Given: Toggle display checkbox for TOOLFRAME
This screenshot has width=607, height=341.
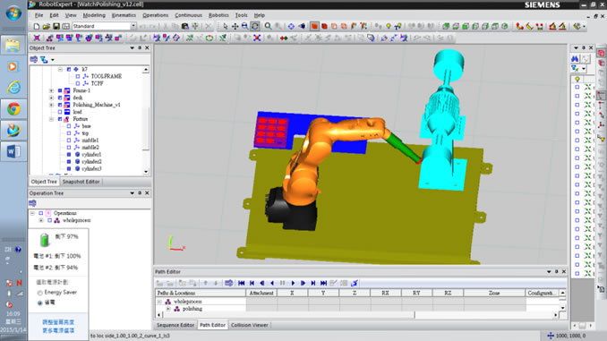Looking at the screenshot, I should (x=78, y=76).
